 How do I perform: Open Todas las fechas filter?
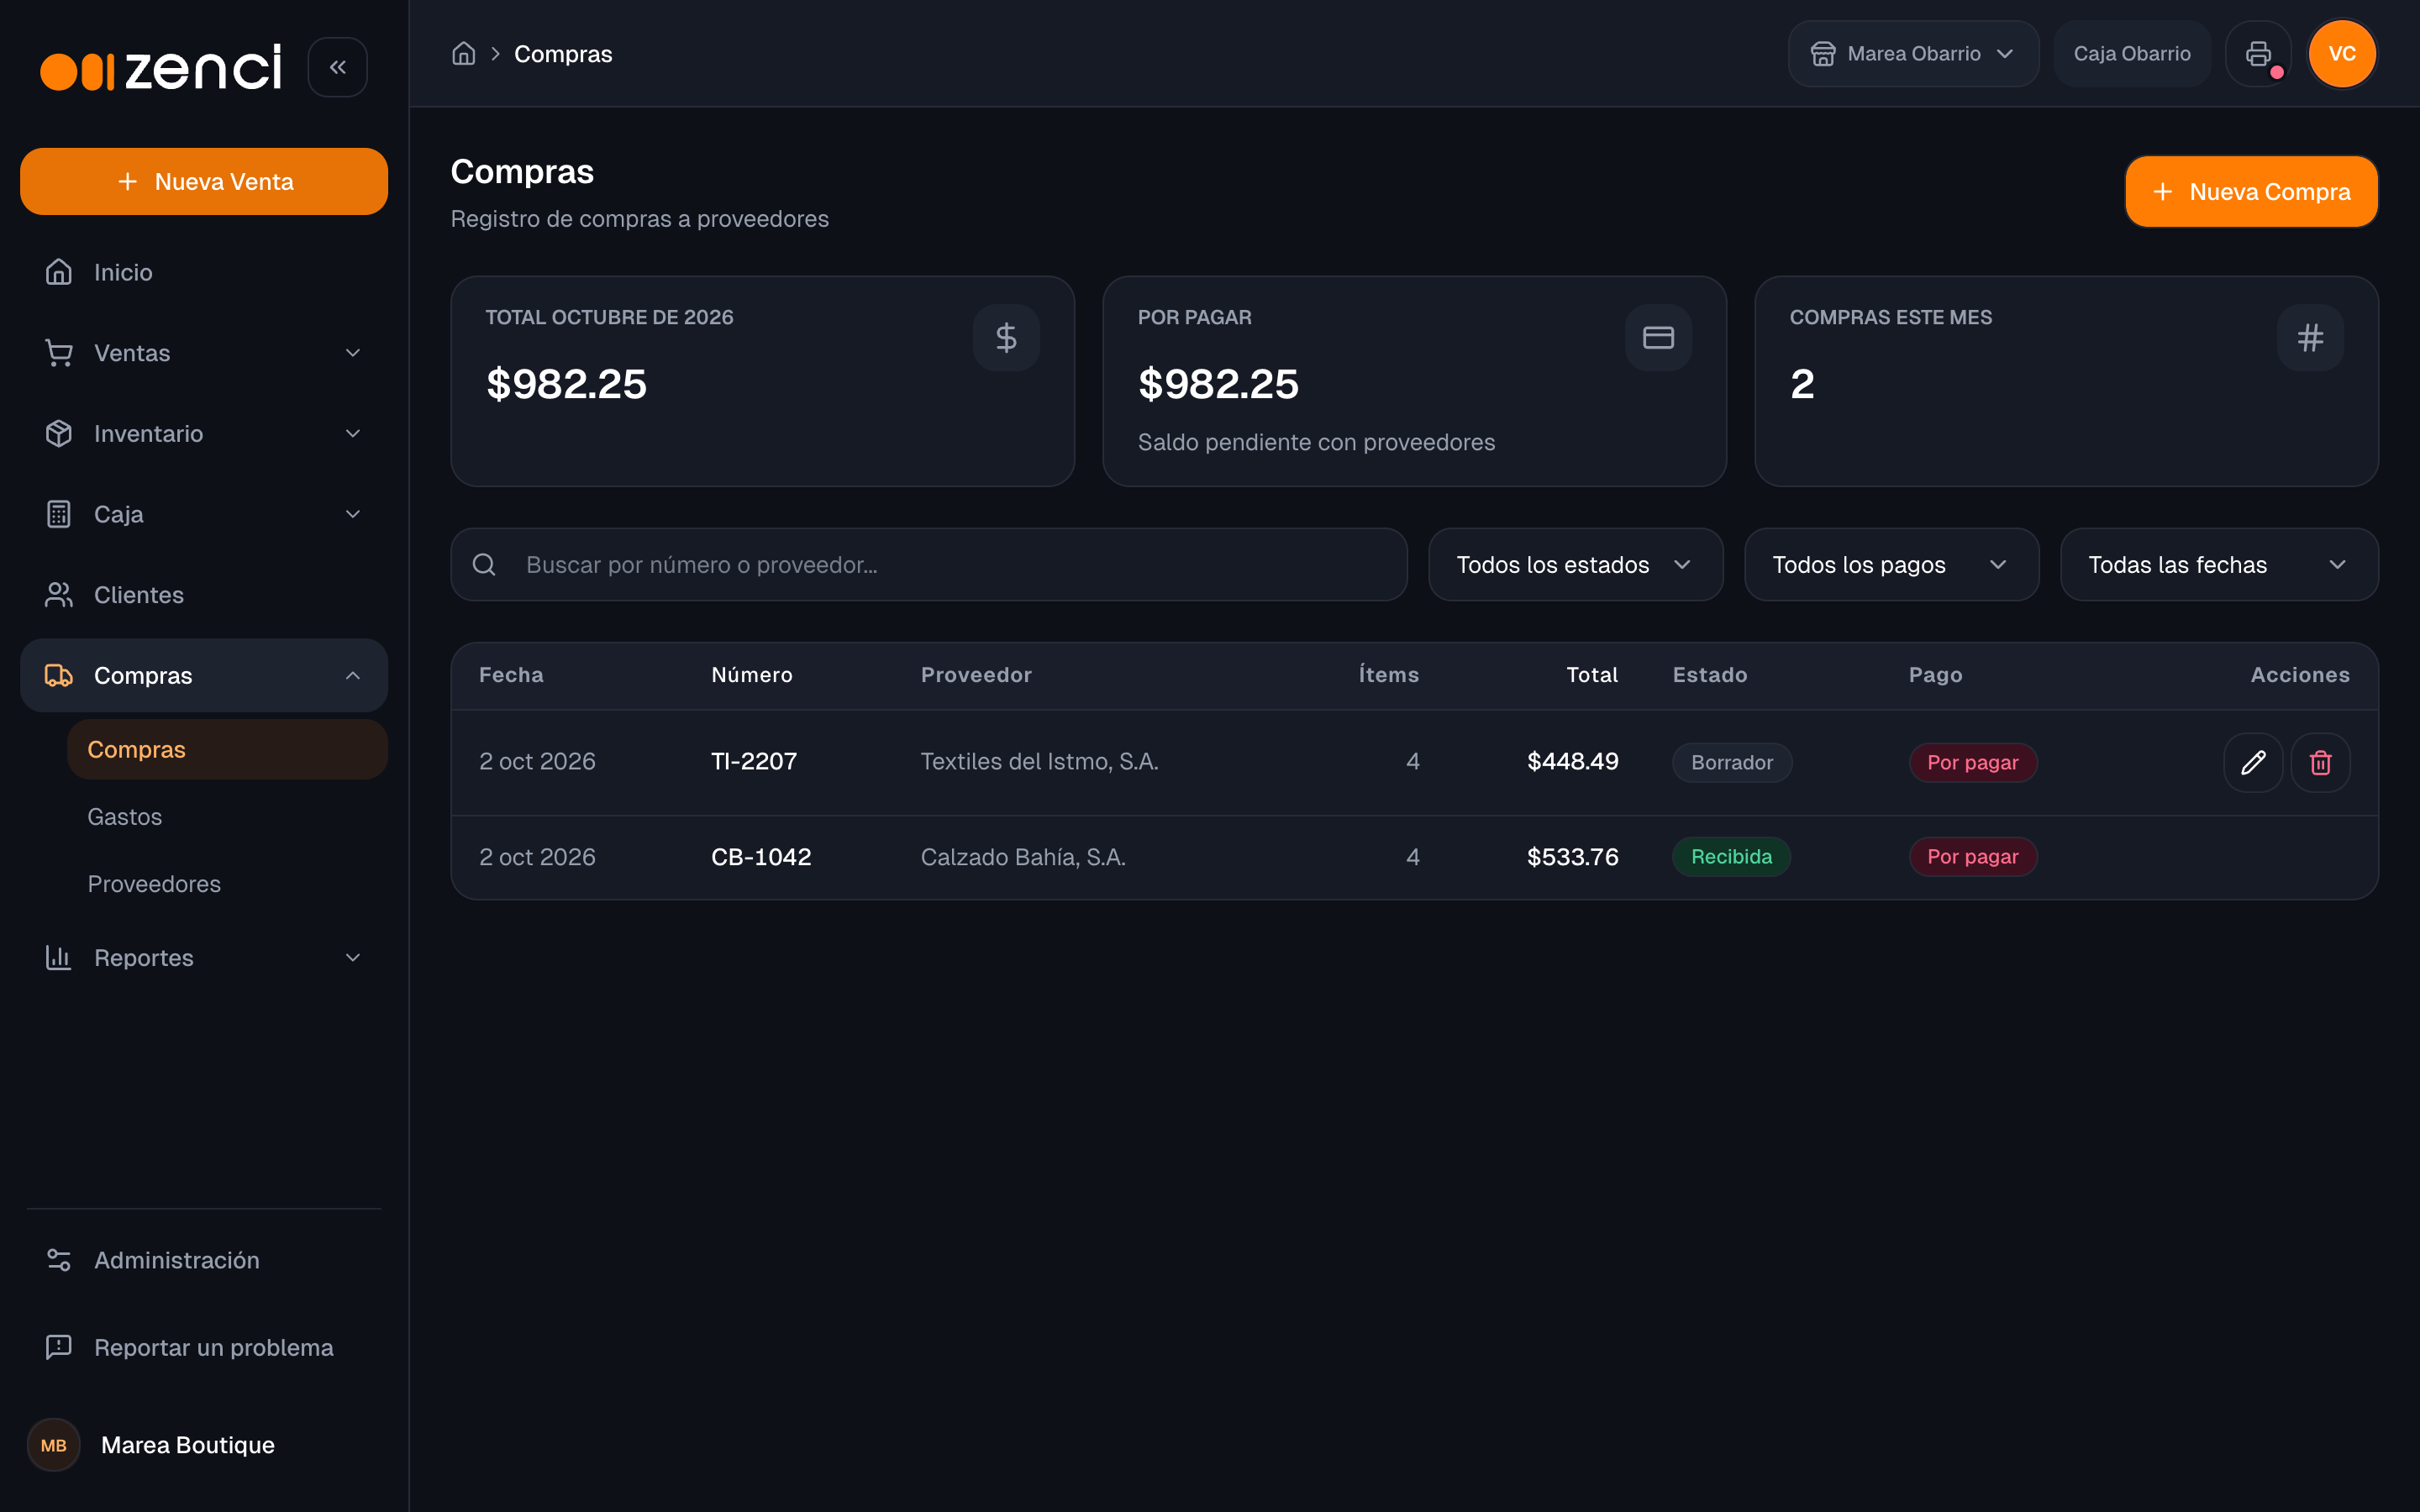point(2219,565)
